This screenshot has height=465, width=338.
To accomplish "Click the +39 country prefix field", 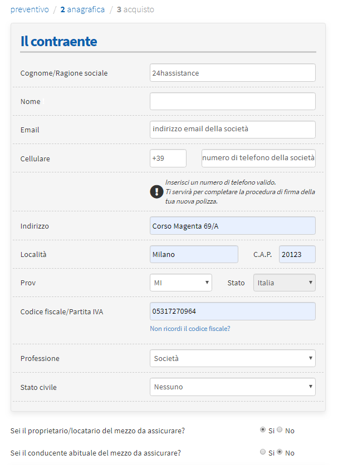I will (168, 158).
